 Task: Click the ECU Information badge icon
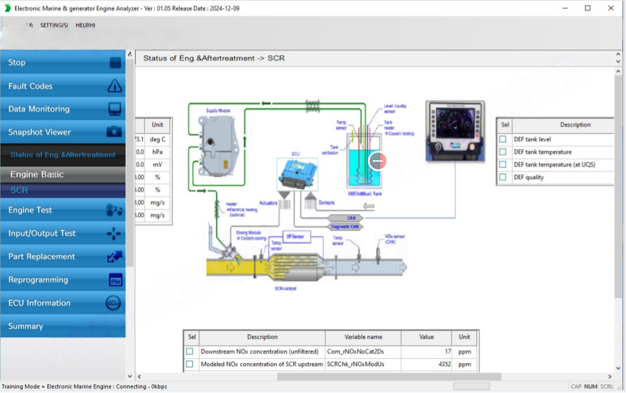(113, 303)
